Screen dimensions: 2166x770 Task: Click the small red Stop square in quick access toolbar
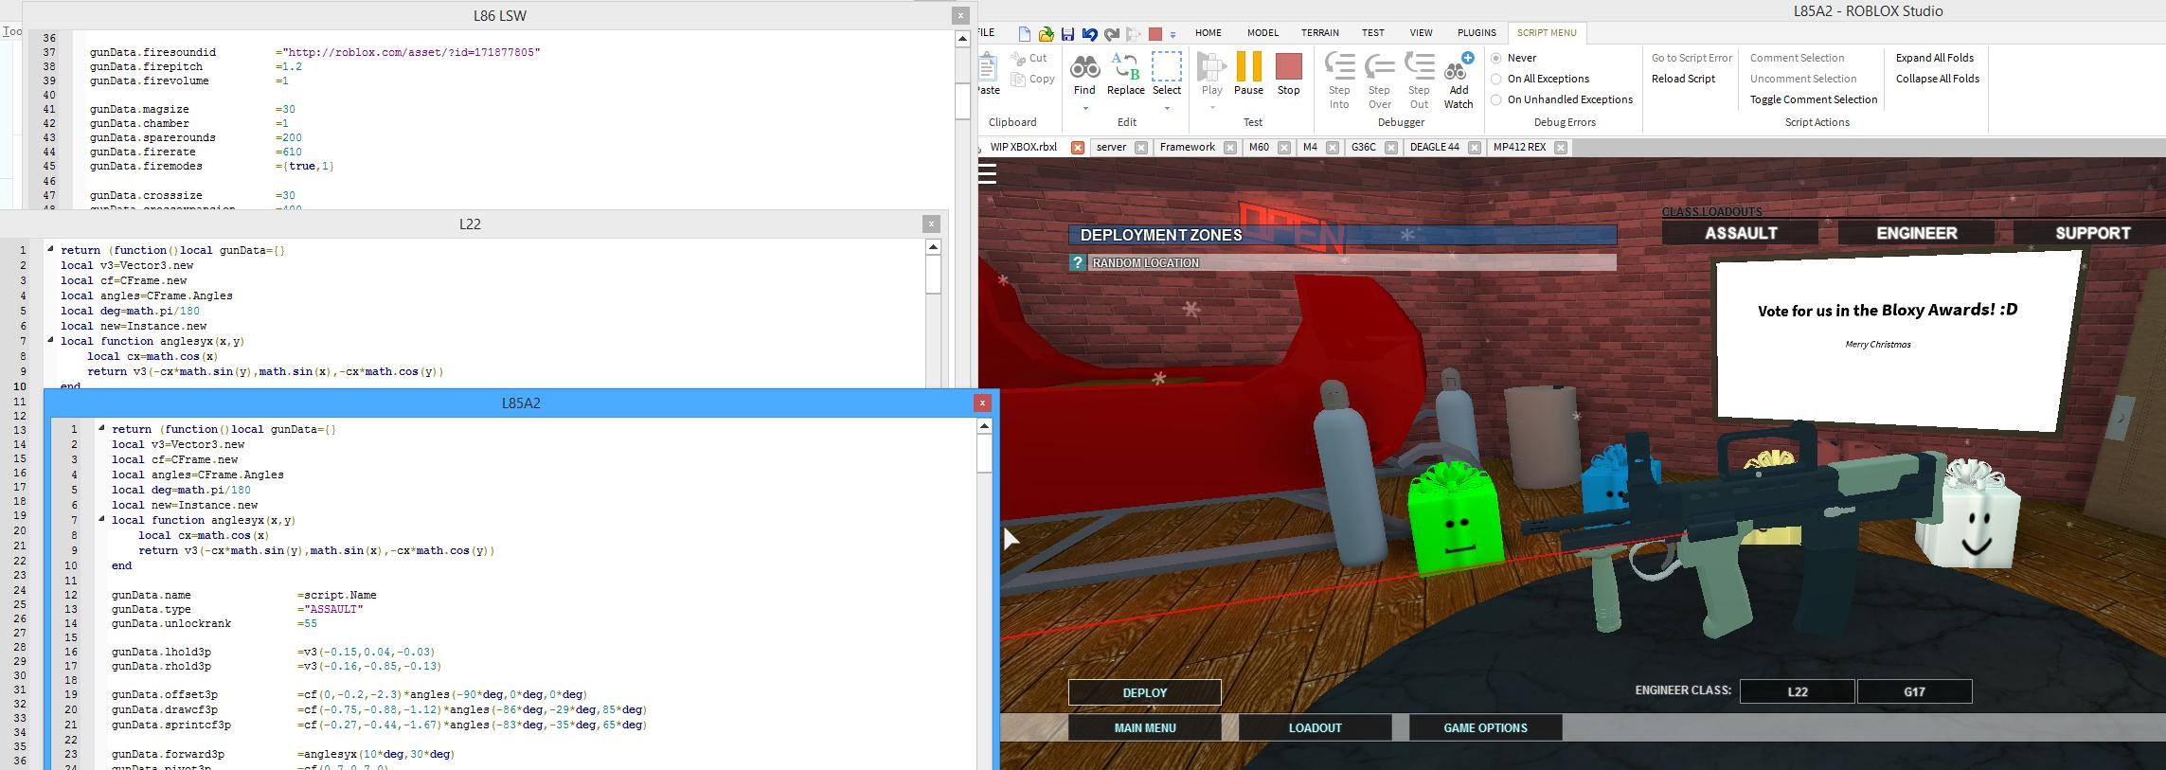(x=1155, y=34)
